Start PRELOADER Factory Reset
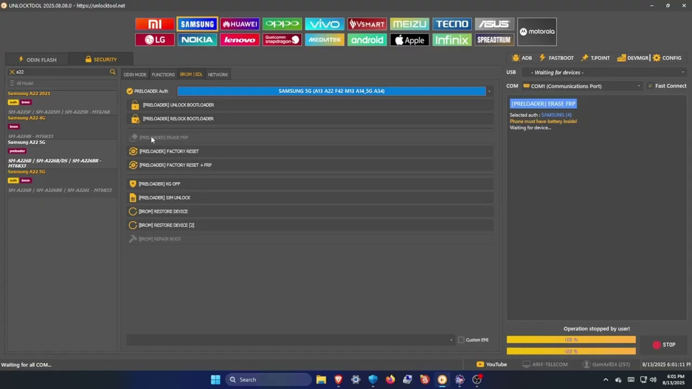Screen dimensions: 692x389 (x=310, y=151)
